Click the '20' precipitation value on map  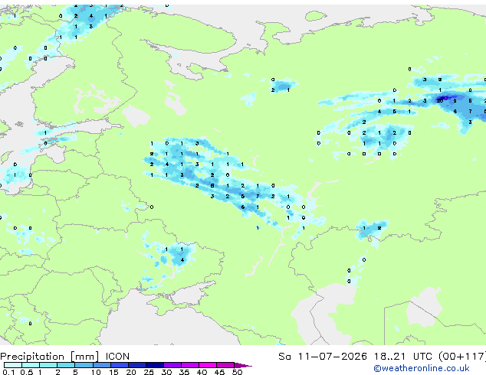click(440, 100)
